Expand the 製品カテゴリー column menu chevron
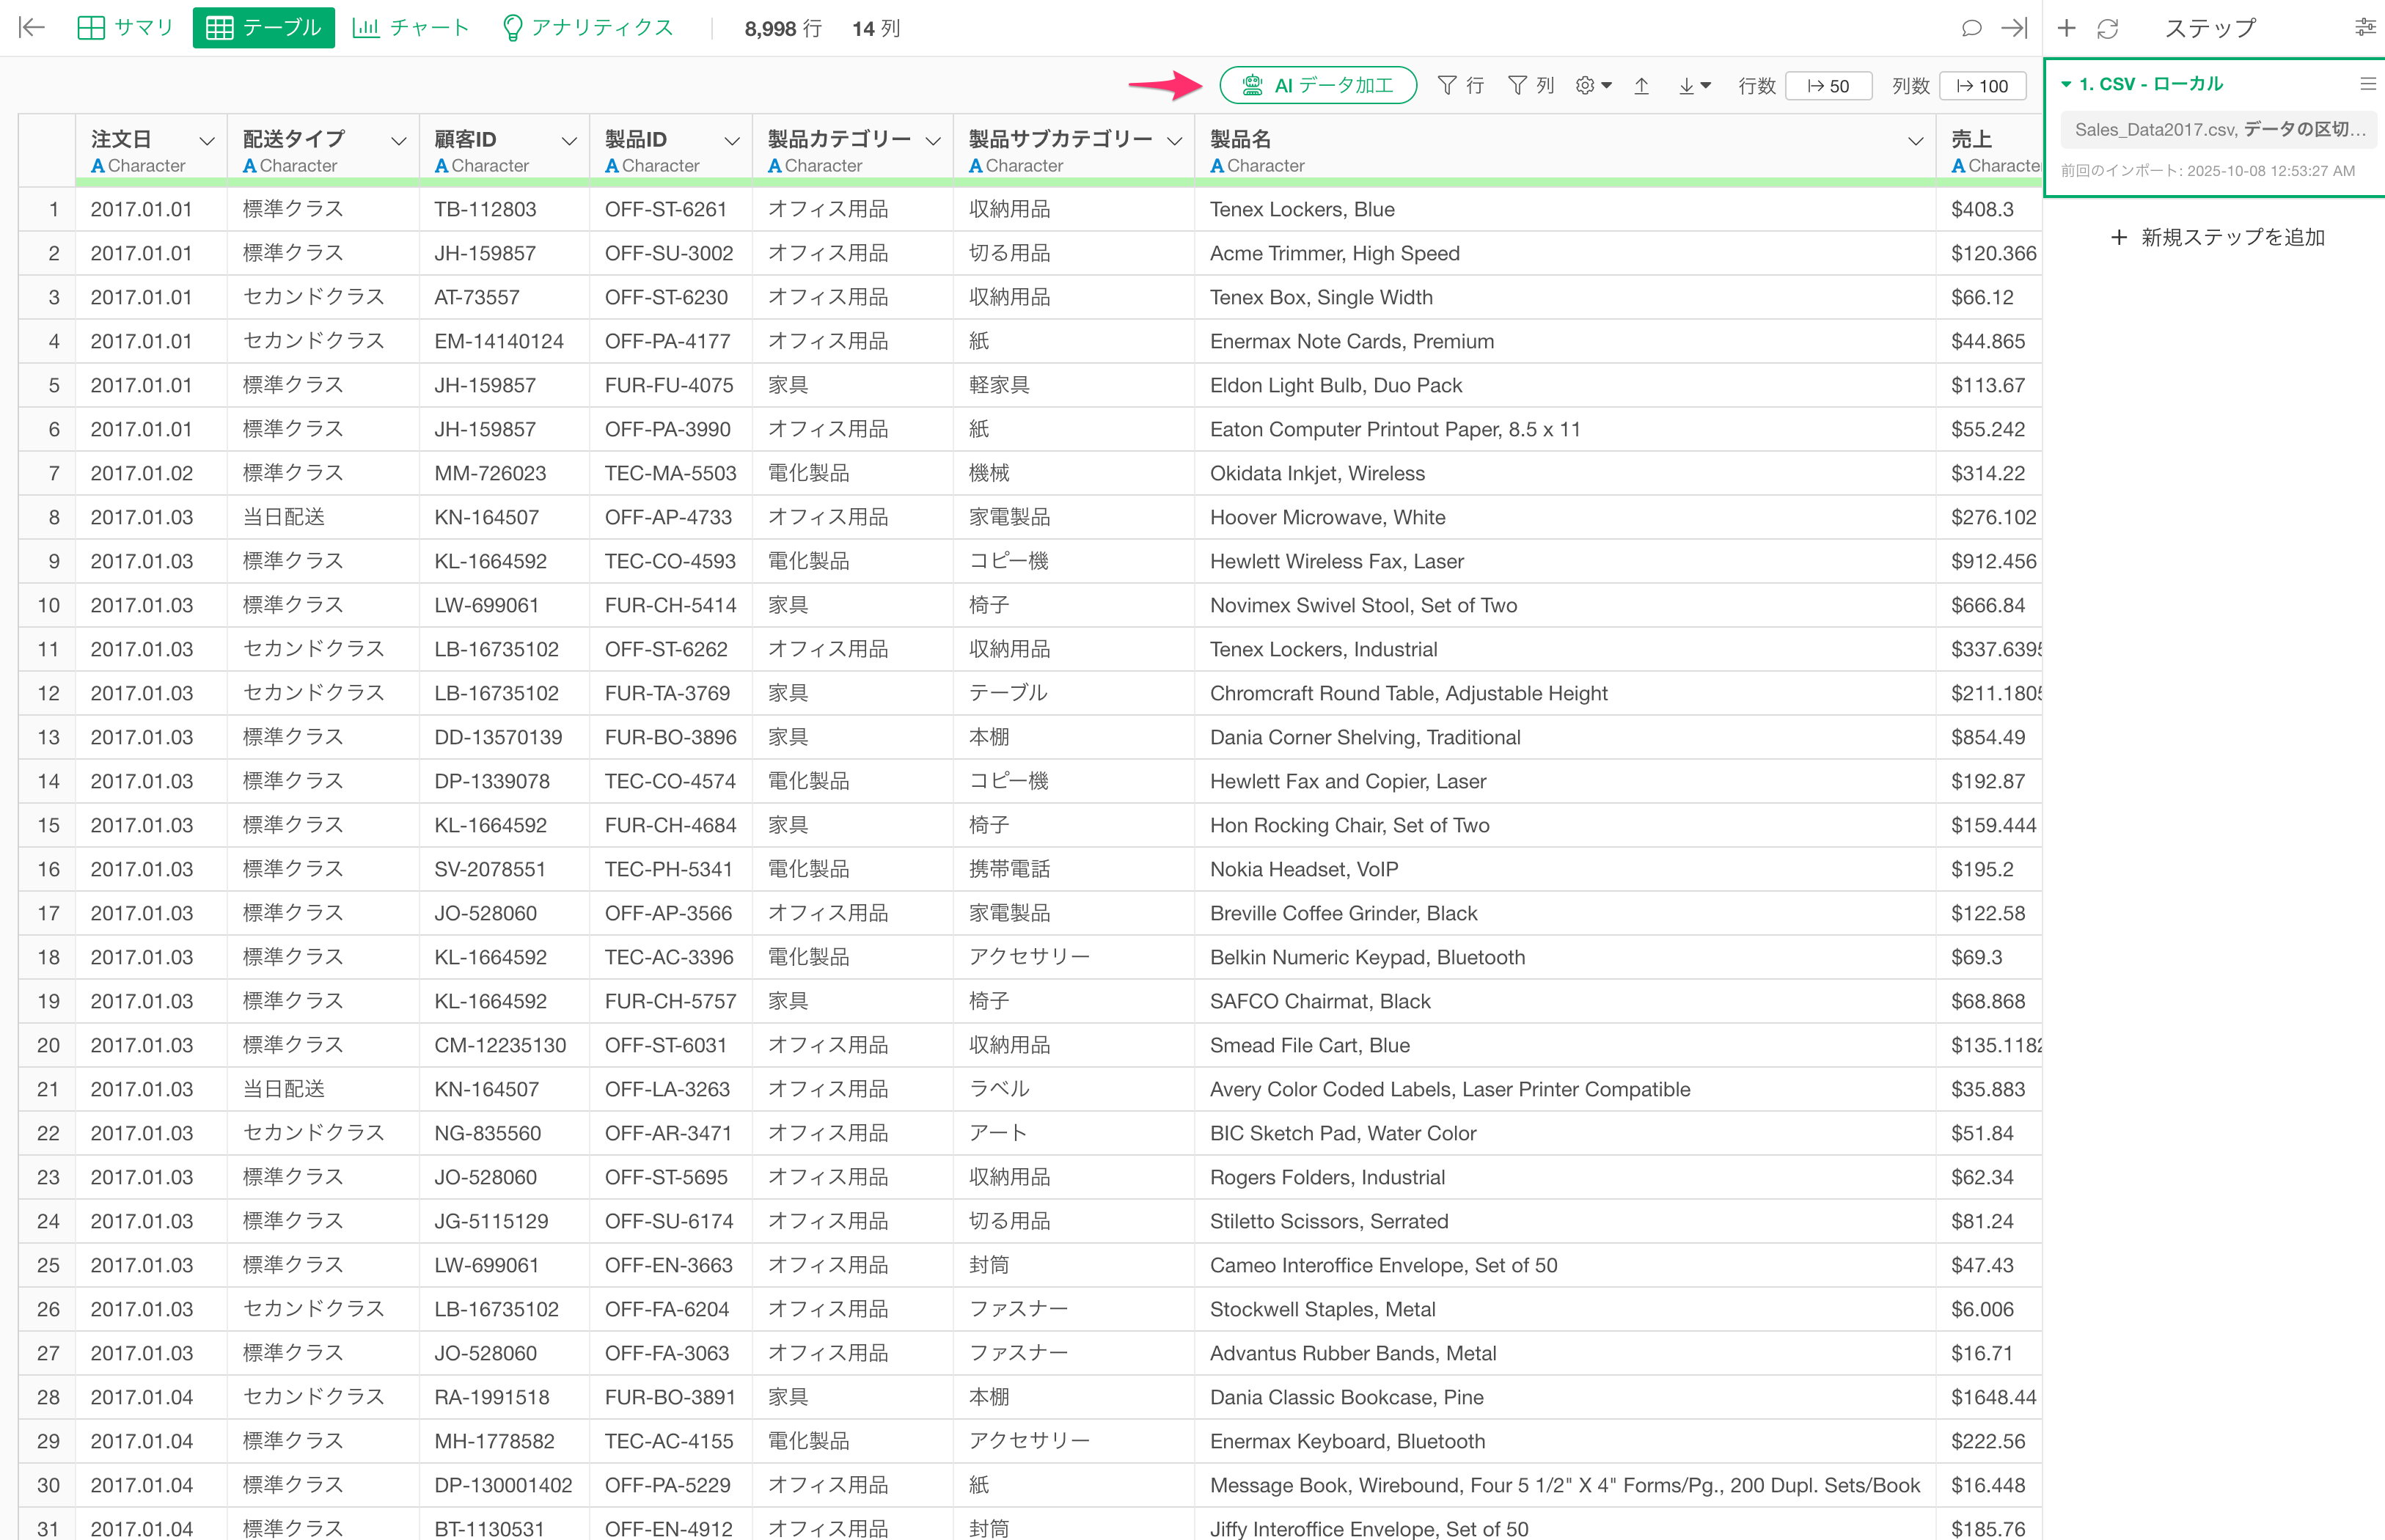2385x1540 pixels. (933, 141)
